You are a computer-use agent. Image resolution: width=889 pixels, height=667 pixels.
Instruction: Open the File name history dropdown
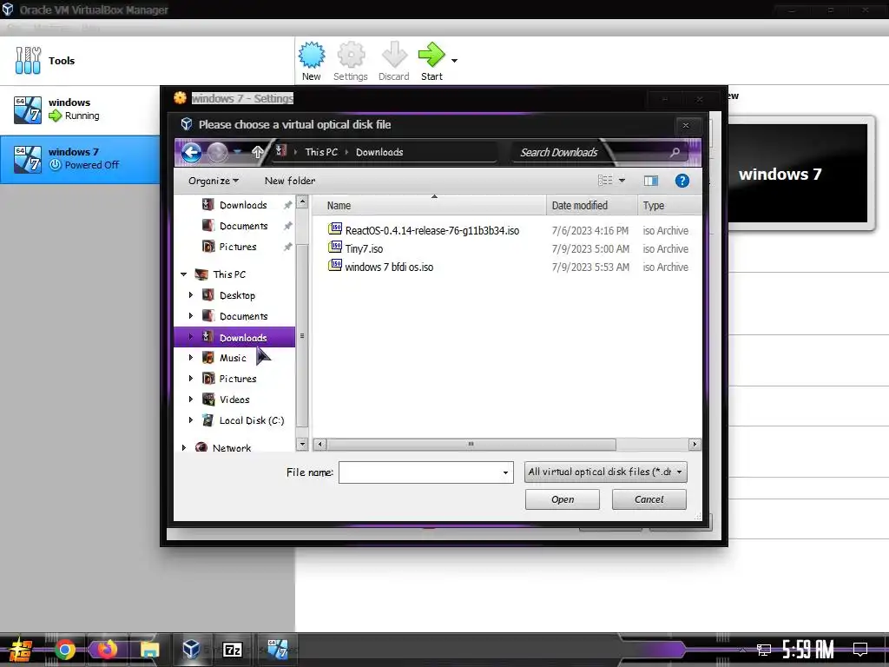506,472
